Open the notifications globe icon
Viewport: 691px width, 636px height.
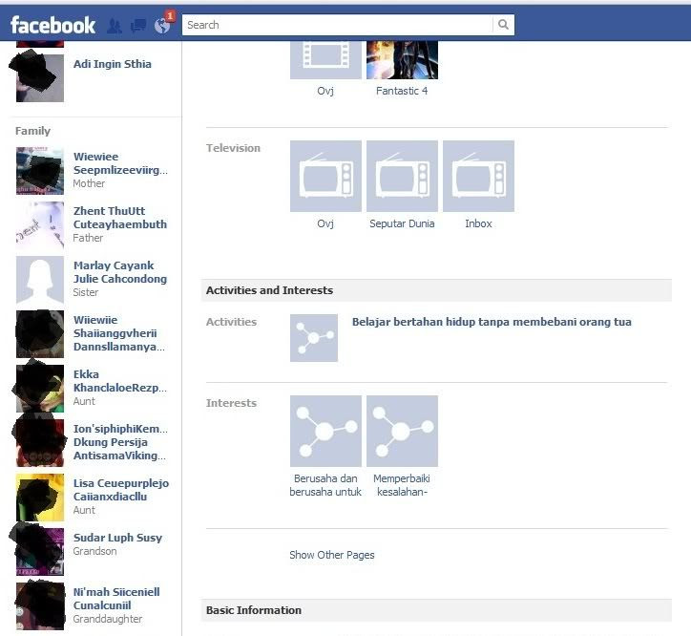coord(162,26)
